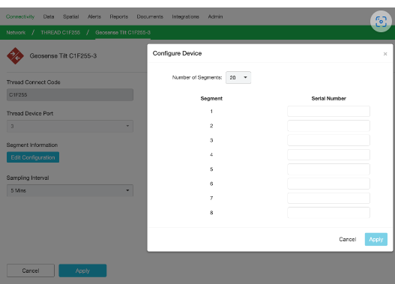This screenshot has width=395, height=284.
Task: Switch to the Data menu
Action: point(49,16)
